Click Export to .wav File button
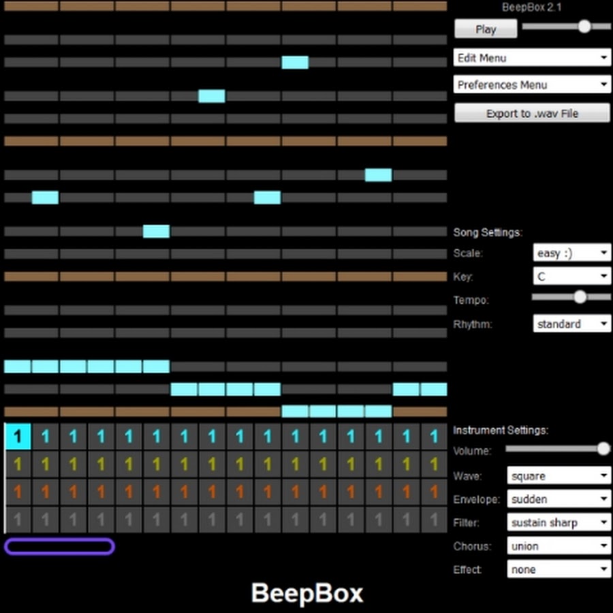Viewport: 613px width, 613px height. (532, 113)
